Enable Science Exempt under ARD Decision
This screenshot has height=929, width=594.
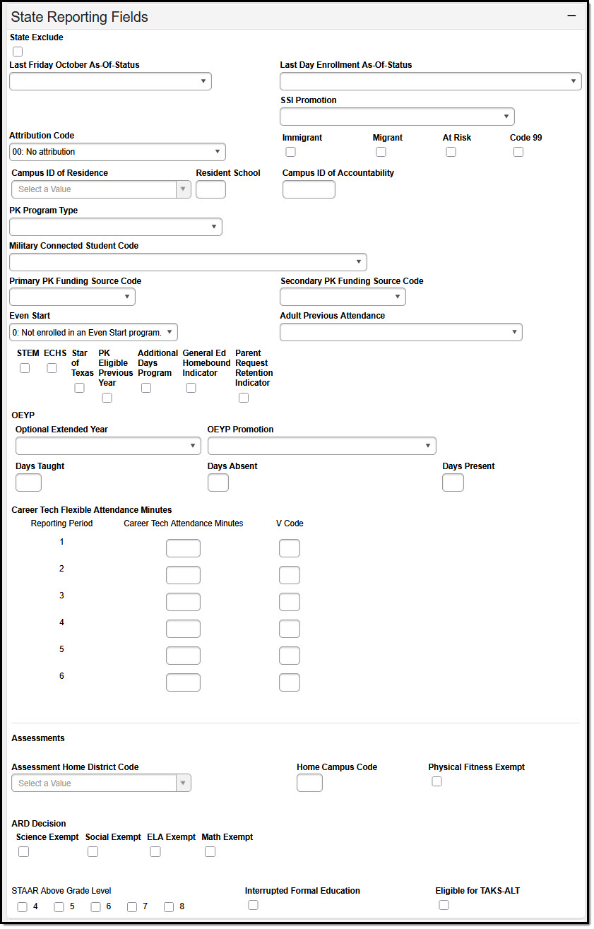(23, 851)
